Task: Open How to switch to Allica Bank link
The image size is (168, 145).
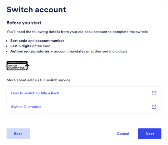Action: [x=35, y=93]
